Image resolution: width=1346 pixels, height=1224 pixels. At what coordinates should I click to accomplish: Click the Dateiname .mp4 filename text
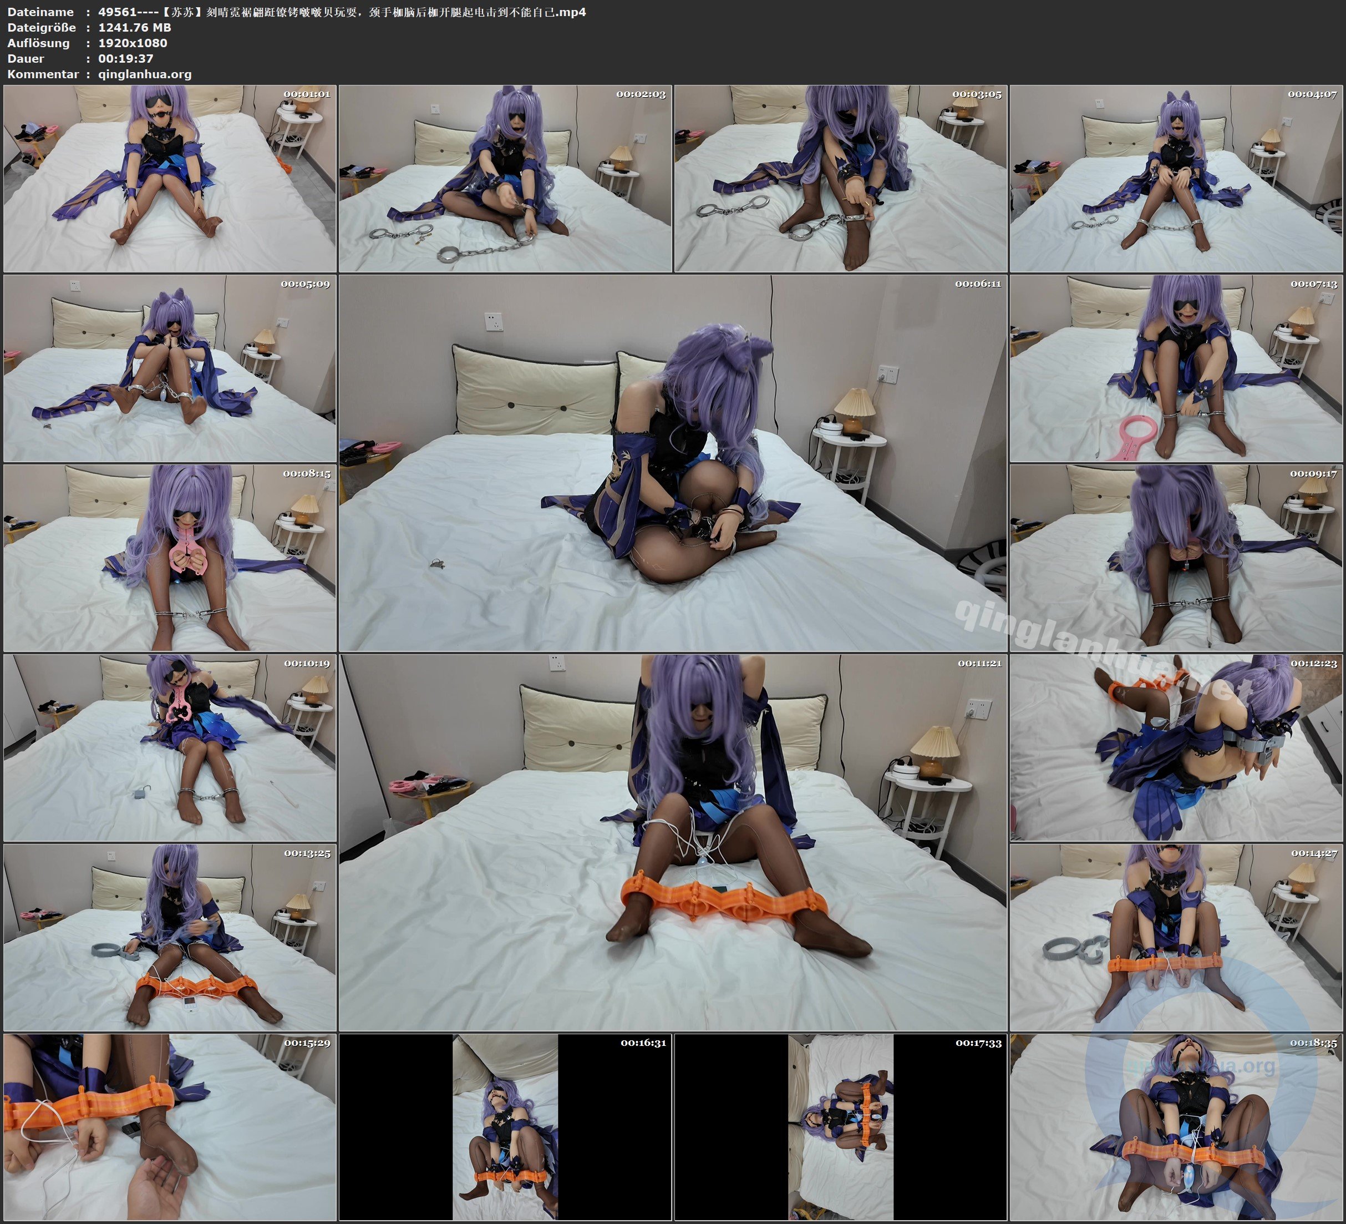point(342,12)
